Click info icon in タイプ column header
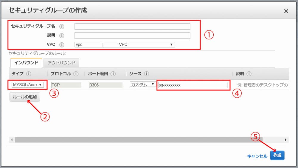This screenshot has width=298, height=168. [x=29, y=74]
